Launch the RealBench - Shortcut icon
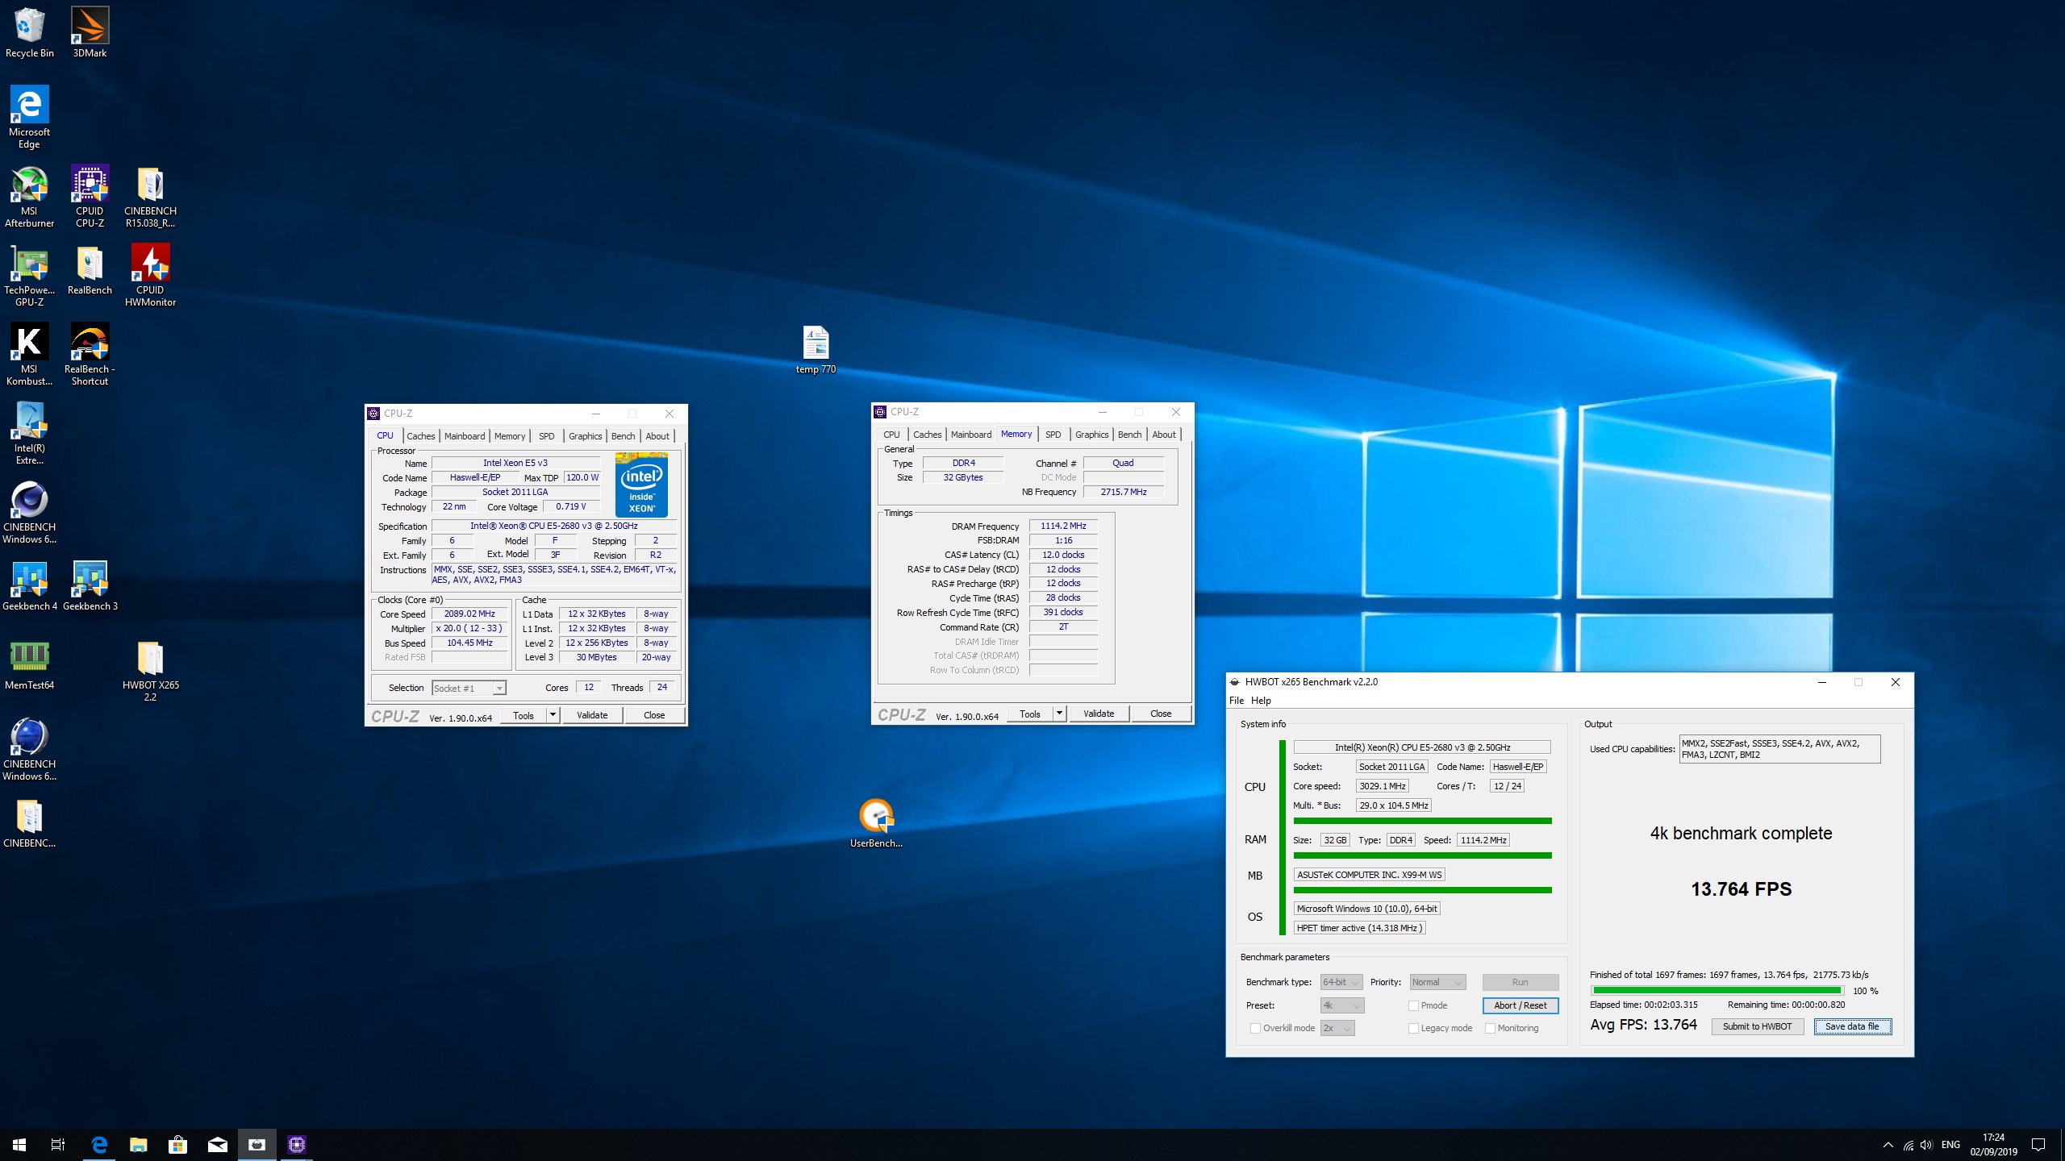The width and height of the screenshot is (2065, 1161). (90, 354)
